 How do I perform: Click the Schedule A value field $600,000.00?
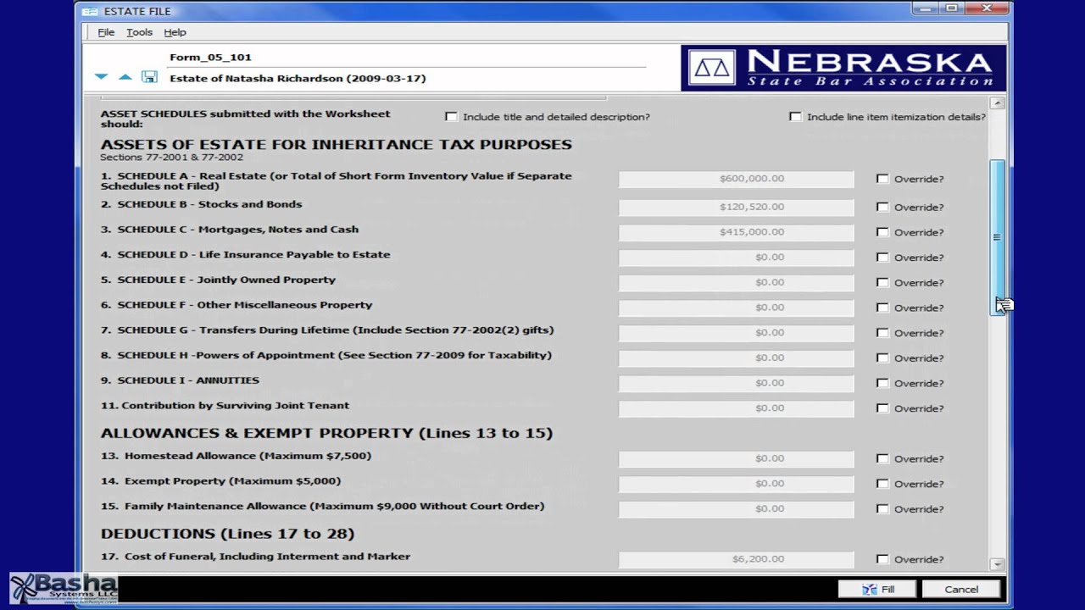[x=736, y=179]
